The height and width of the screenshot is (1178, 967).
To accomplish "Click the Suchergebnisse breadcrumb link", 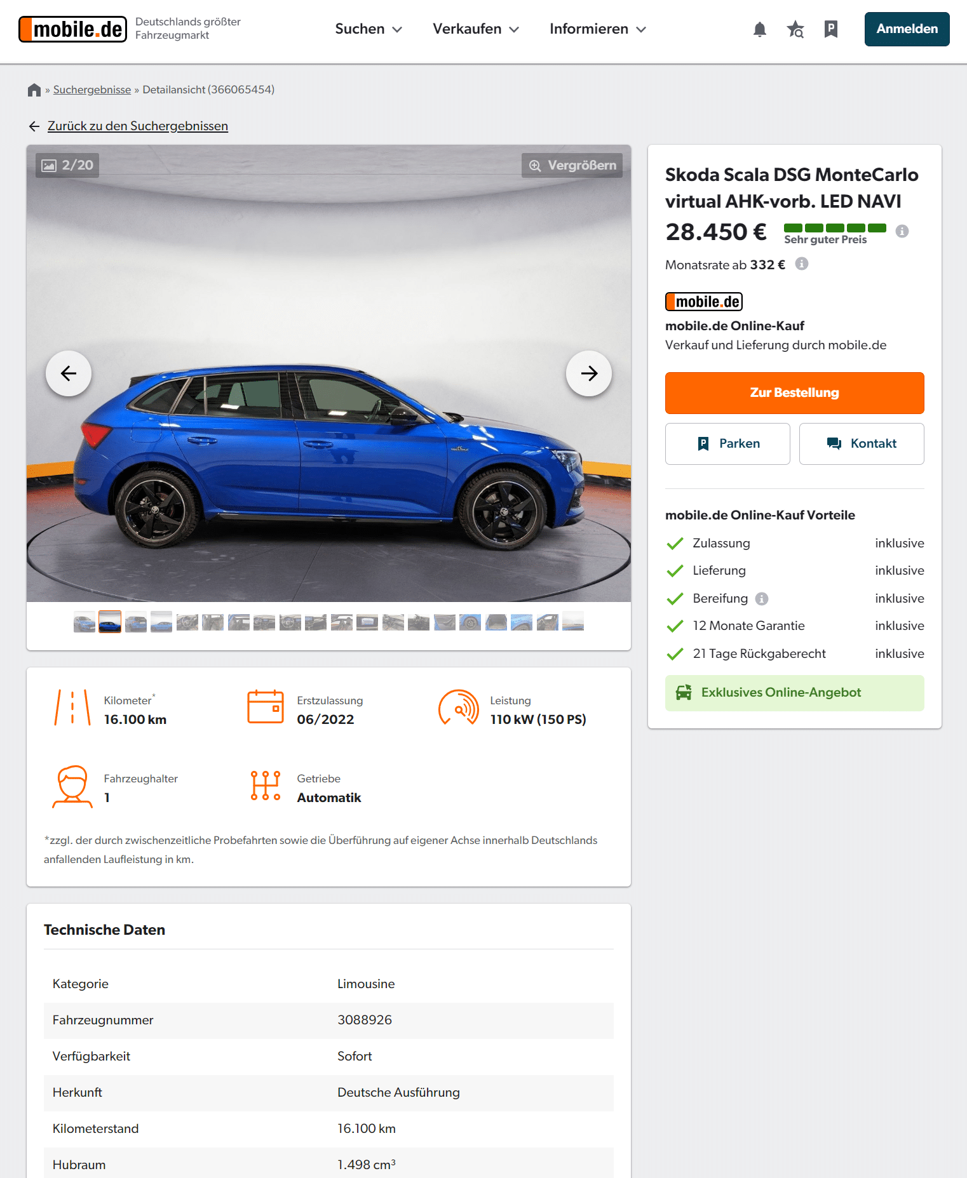I will coord(92,90).
